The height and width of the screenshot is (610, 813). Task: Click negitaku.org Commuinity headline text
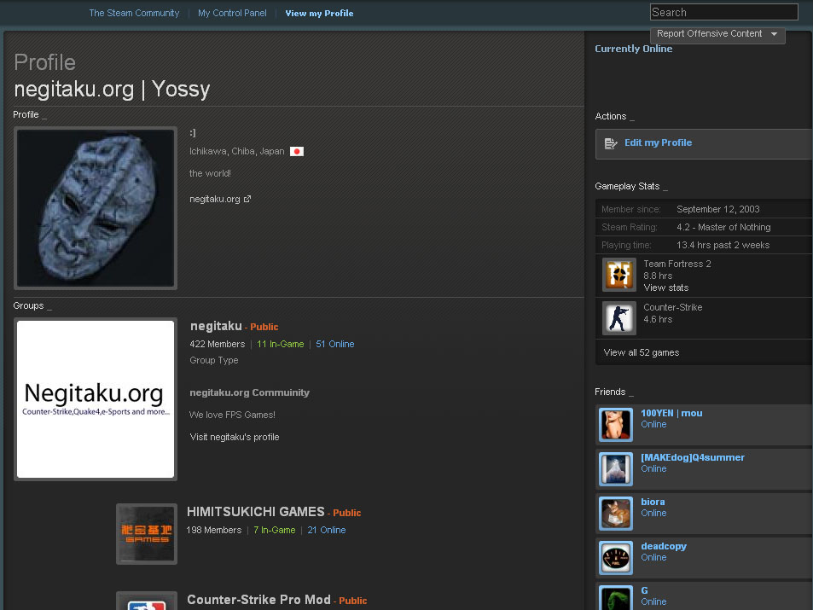[x=249, y=392]
